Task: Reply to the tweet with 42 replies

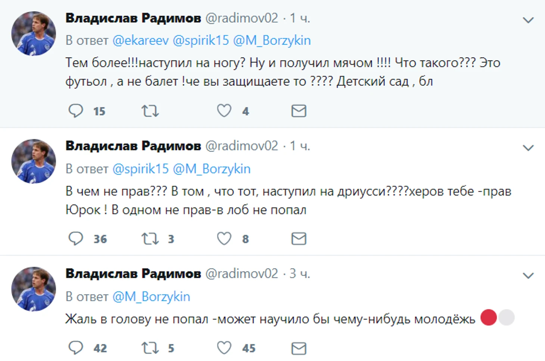Action: [x=76, y=348]
